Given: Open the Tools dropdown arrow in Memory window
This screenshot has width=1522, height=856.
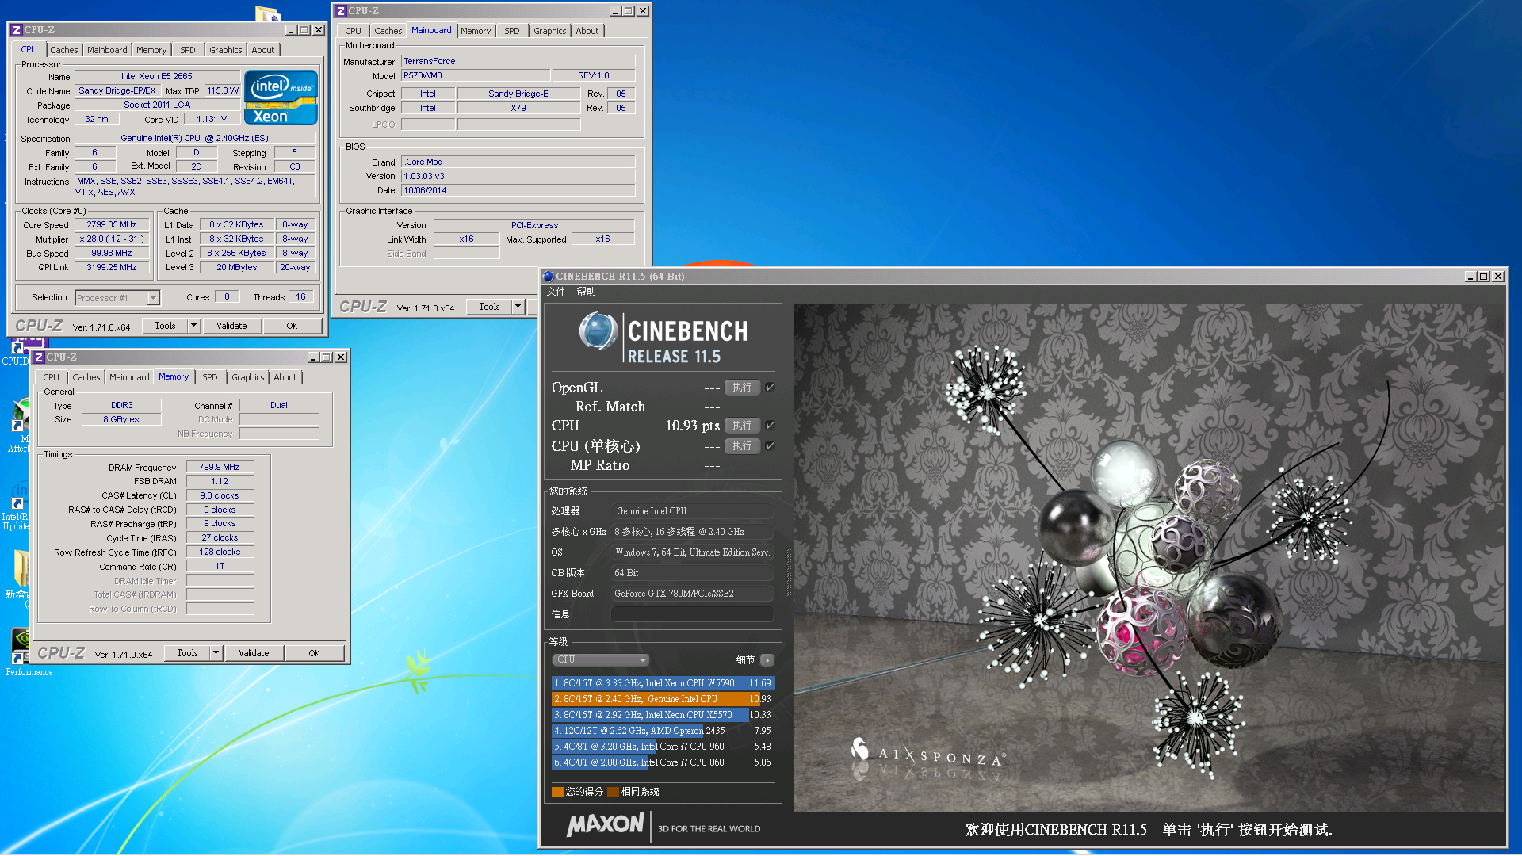Looking at the screenshot, I should (216, 653).
